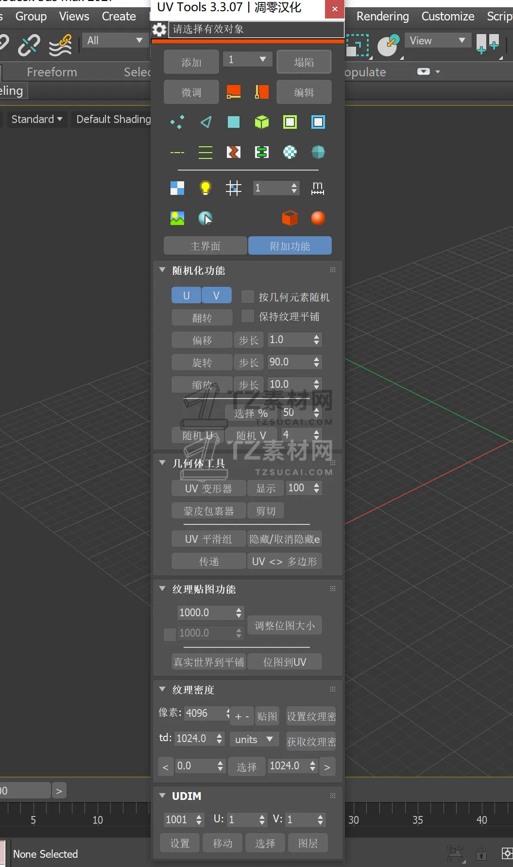
Task: Click the orange zigzag stitch icon
Action: (x=234, y=153)
